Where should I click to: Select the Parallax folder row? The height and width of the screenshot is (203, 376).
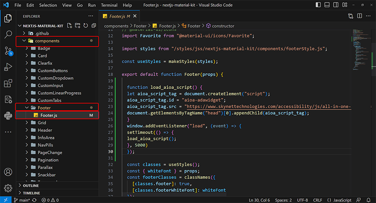pos(57,167)
